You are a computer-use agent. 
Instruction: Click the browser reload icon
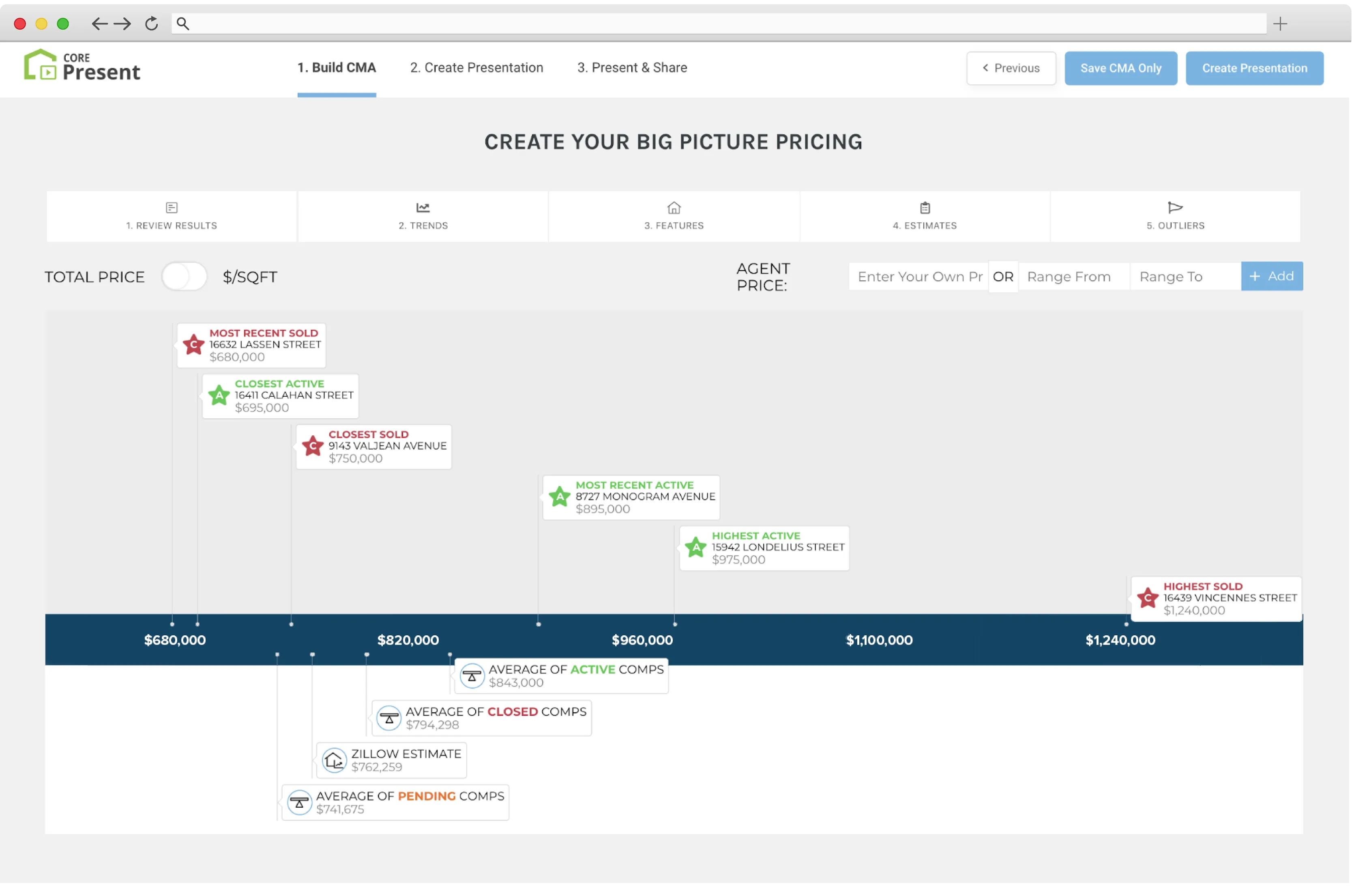pos(151,23)
